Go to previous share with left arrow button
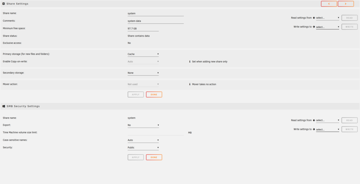Screen dimensions: 360x184 [x=329, y=4]
